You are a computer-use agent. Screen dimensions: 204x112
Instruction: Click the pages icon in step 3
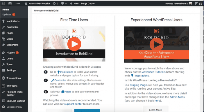(x=62, y=92)
